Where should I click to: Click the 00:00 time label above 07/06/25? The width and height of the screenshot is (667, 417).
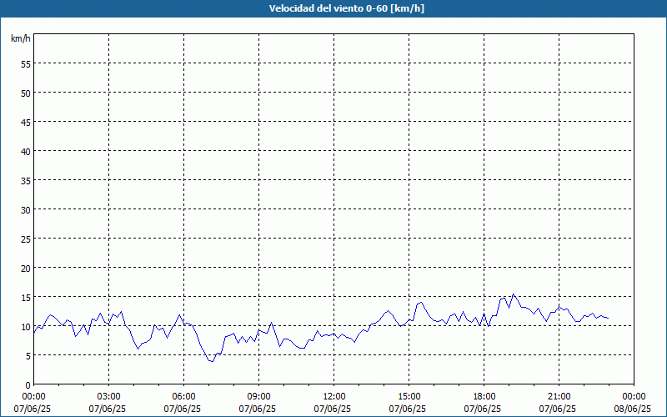click(33, 397)
